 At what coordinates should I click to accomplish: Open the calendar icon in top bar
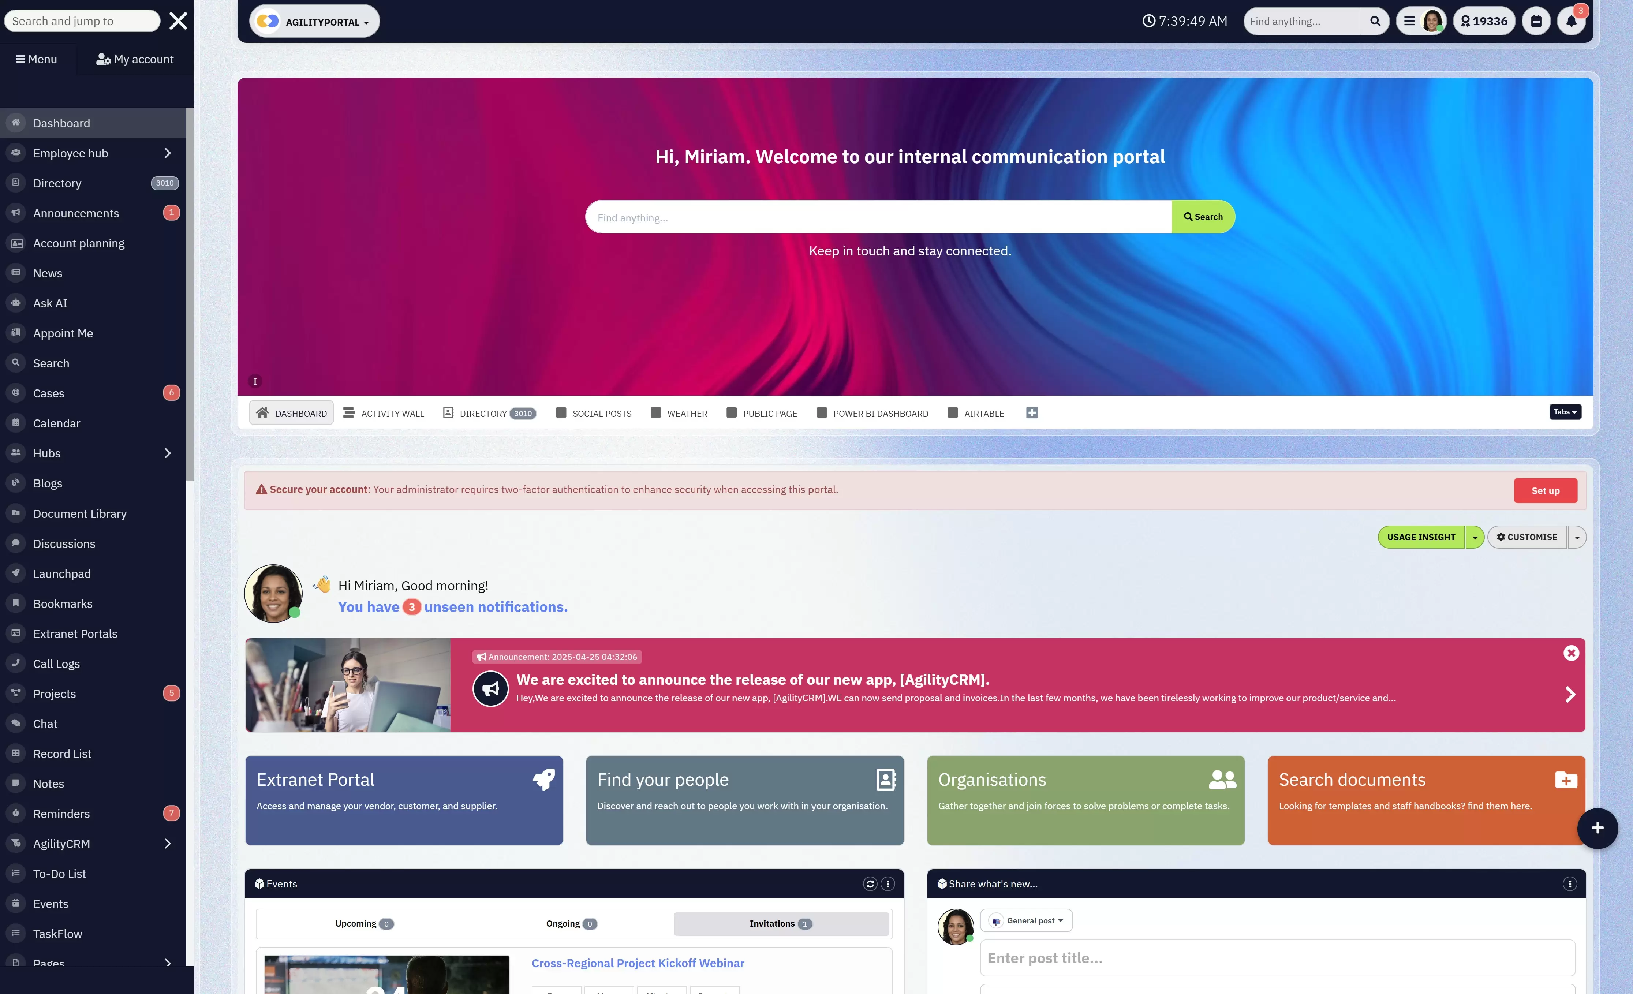(1536, 21)
